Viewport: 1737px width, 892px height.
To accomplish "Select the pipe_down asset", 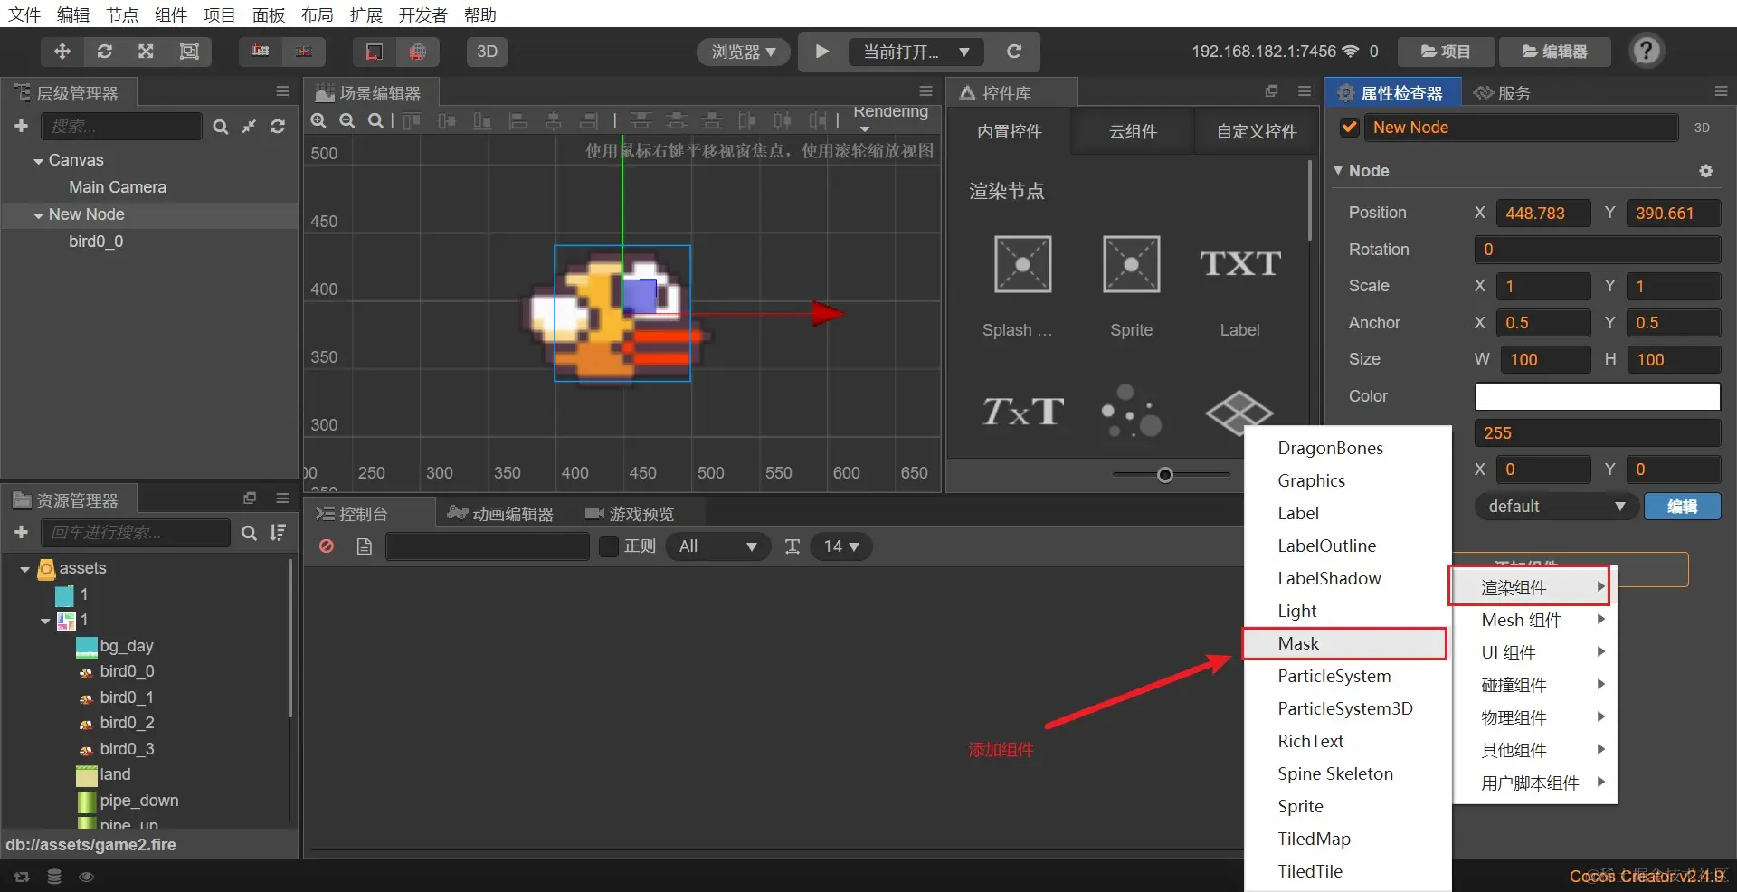I will [138, 801].
